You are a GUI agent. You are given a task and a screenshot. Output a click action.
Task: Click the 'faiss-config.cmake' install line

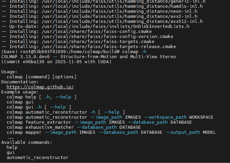pyautogui.click(x=77, y=32)
